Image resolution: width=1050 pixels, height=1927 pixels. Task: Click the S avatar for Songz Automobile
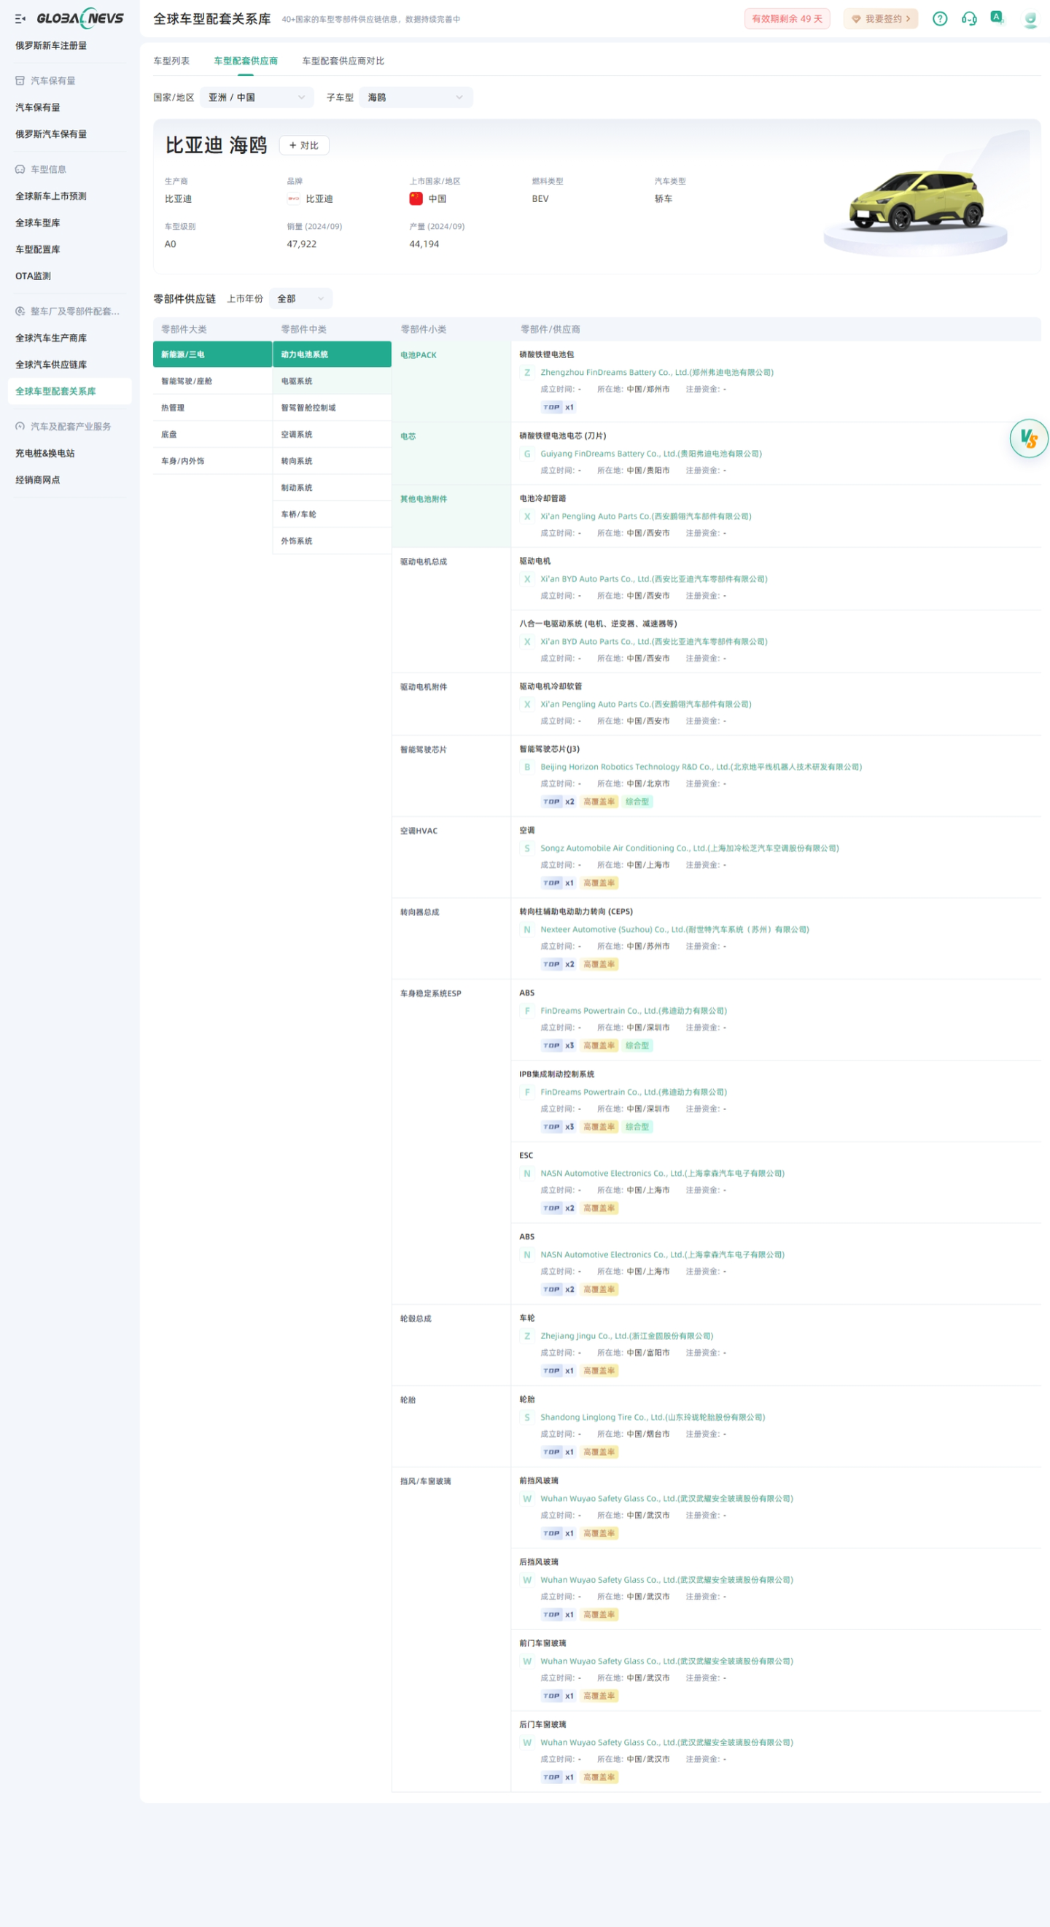527,849
